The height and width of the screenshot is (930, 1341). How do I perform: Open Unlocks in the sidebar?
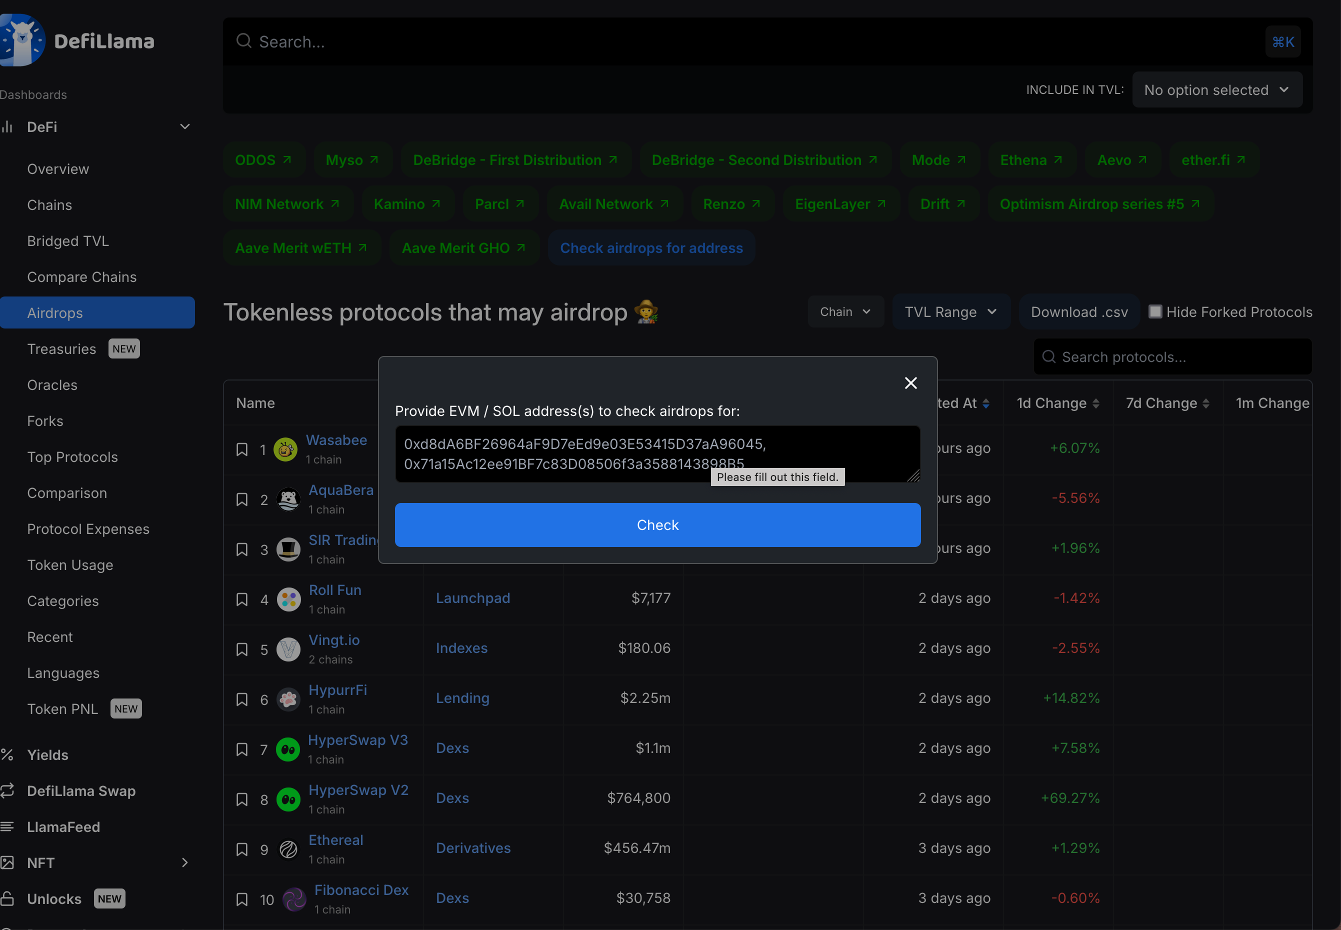54,898
